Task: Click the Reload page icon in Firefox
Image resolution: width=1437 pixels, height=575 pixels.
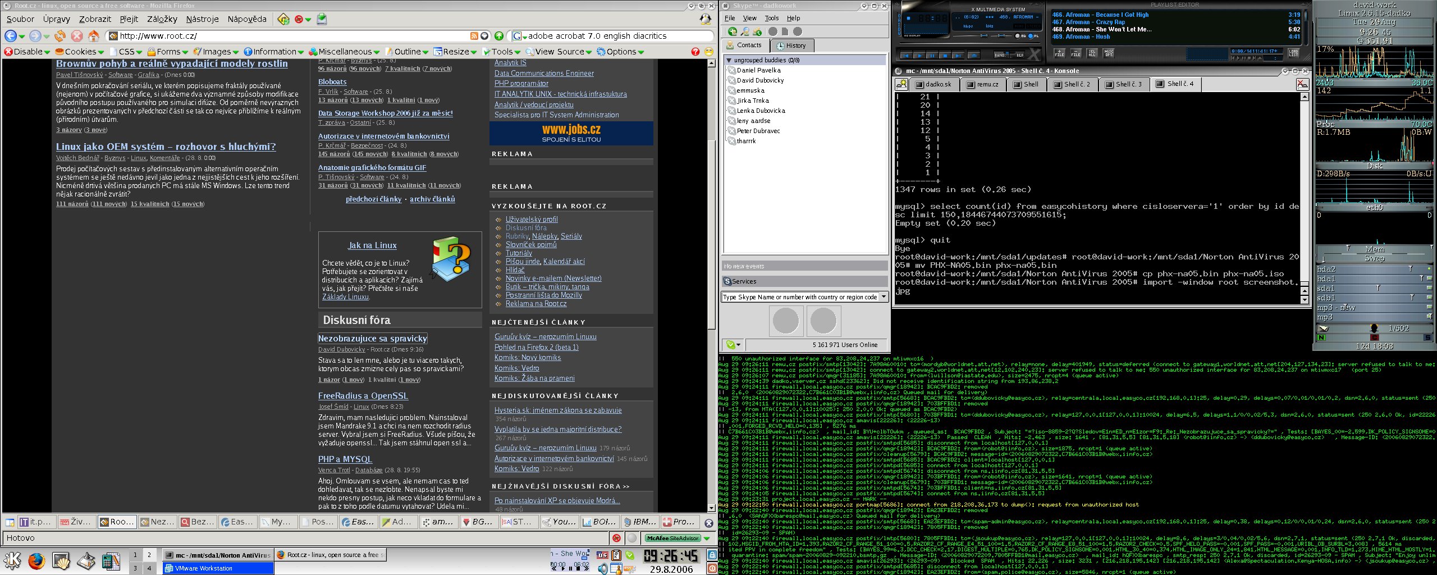Action: coord(60,36)
